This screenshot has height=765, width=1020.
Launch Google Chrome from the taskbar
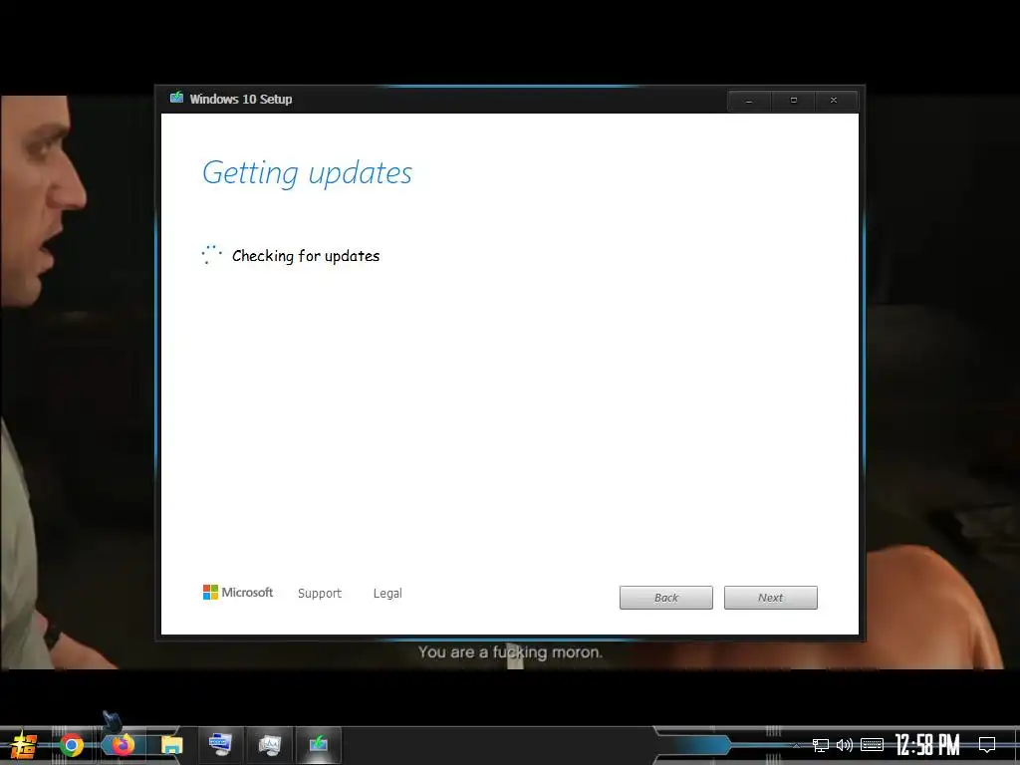click(x=72, y=745)
